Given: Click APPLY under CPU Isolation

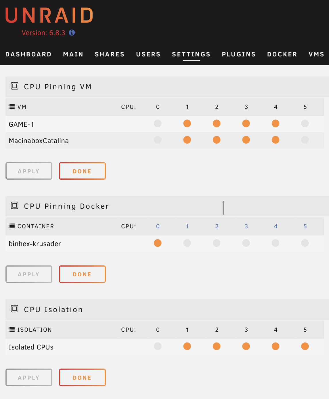Looking at the screenshot, I should pos(29,377).
